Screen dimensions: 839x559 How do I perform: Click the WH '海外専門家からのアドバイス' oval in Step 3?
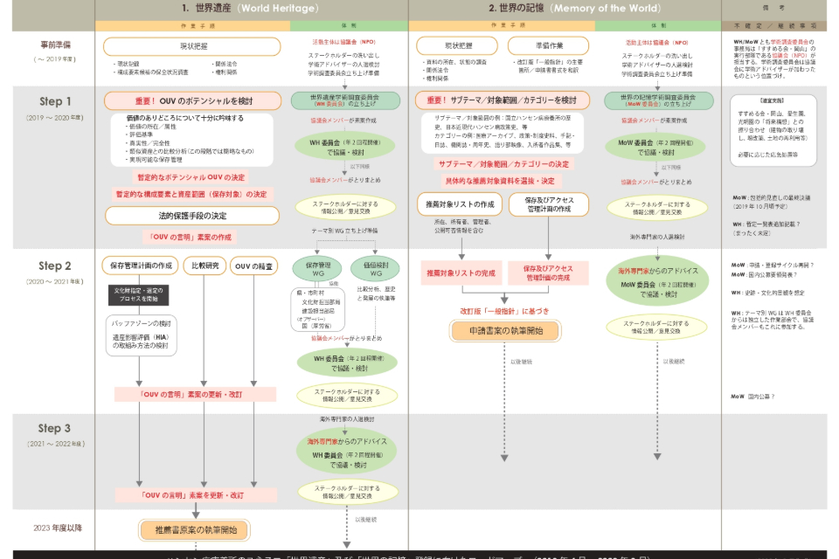(x=347, y=452)
